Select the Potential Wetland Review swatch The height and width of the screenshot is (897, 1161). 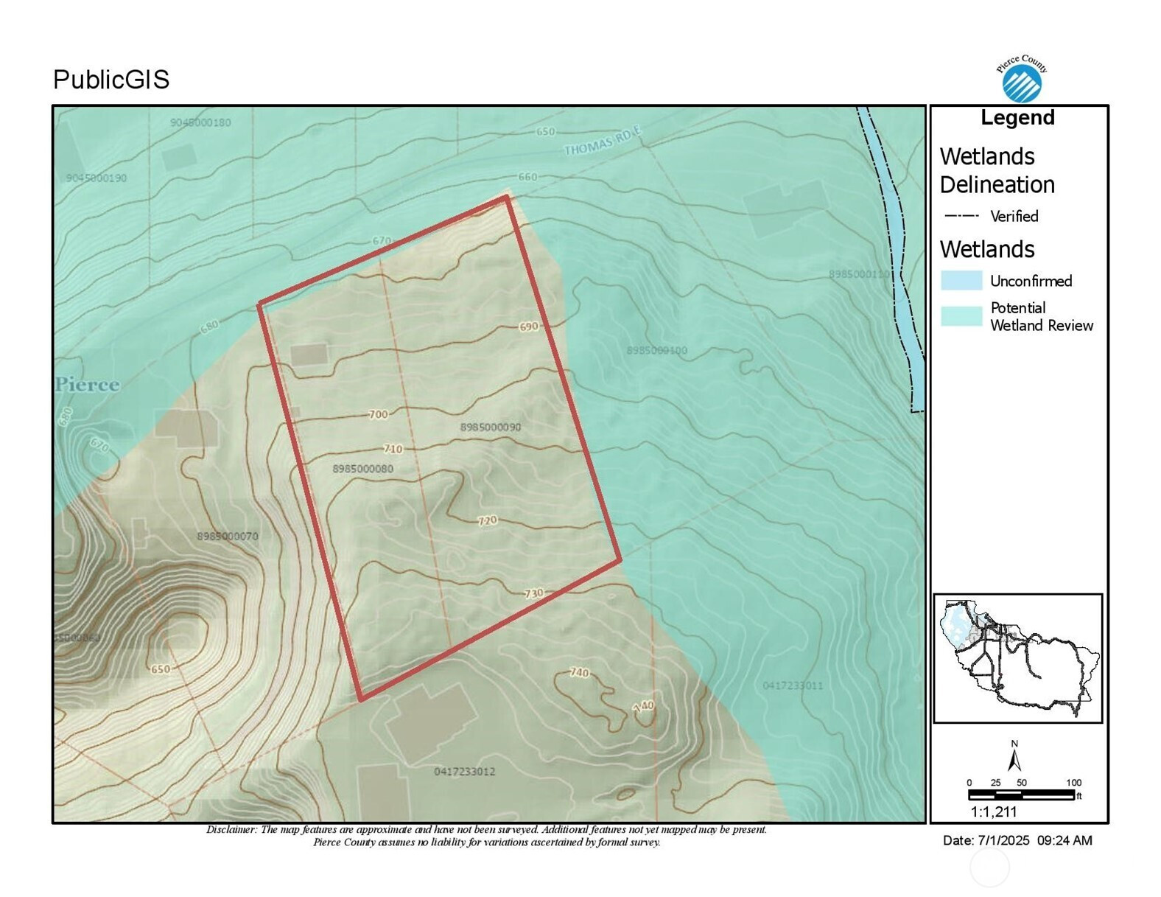[x=961, y=316]
